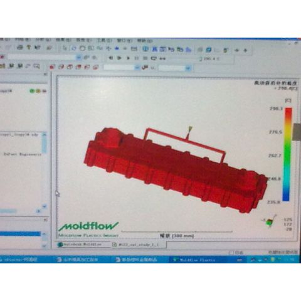This screenshot has height=301, width=301.
Task: Toggle the animation bounce mode
Action: (x=162, y=59)
